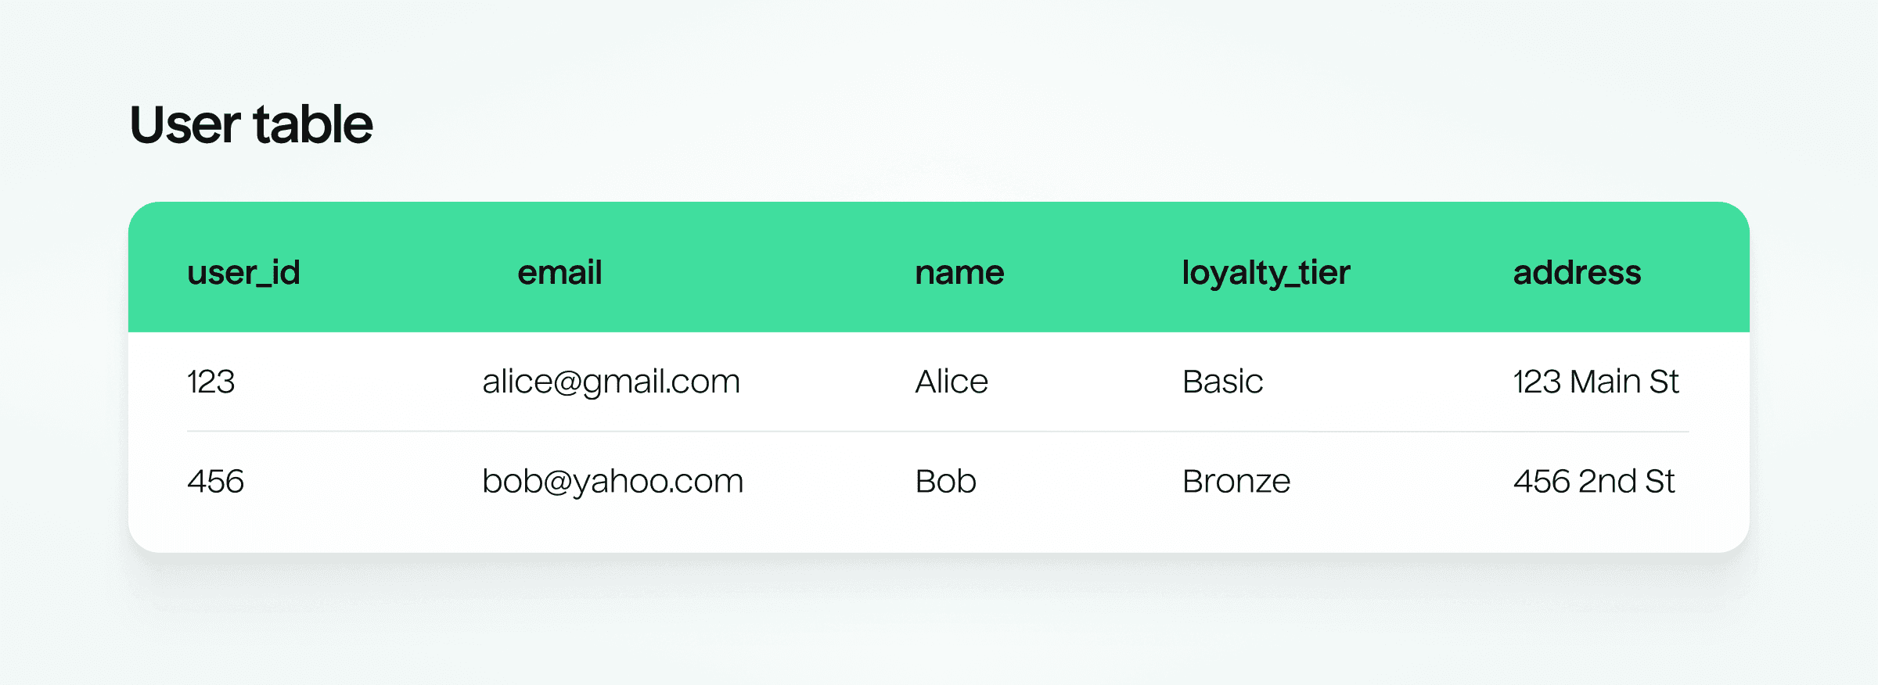
Task: Click the user ID cell 456
Action: pyautogui.click(x=215, y=481)
